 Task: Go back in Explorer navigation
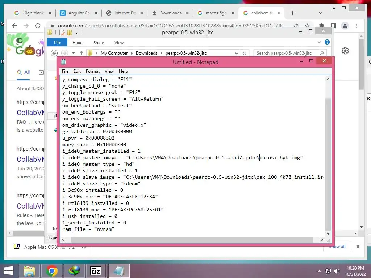click(54, 53)
